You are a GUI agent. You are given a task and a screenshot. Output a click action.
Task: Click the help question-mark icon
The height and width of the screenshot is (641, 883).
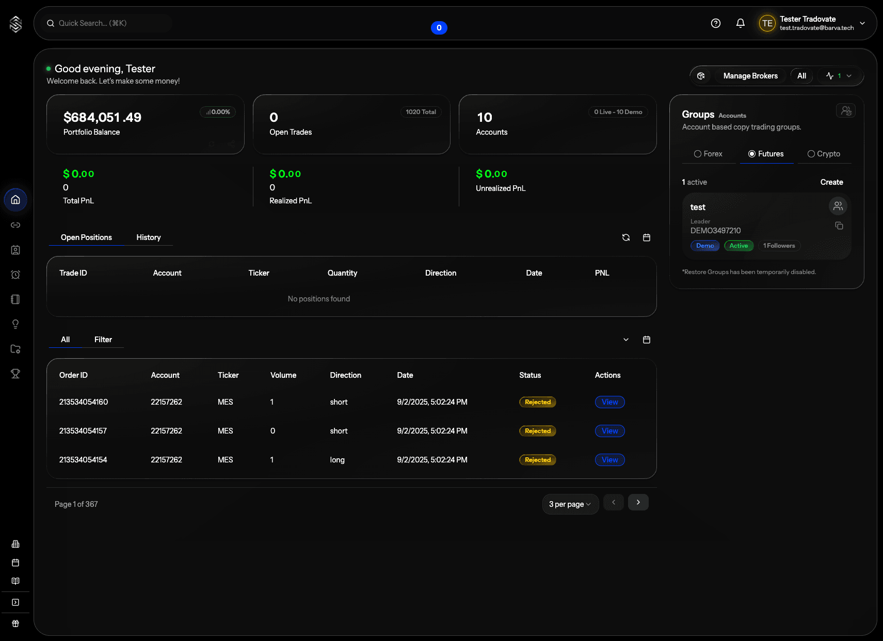pyautogui.click(x=715, y=23)
